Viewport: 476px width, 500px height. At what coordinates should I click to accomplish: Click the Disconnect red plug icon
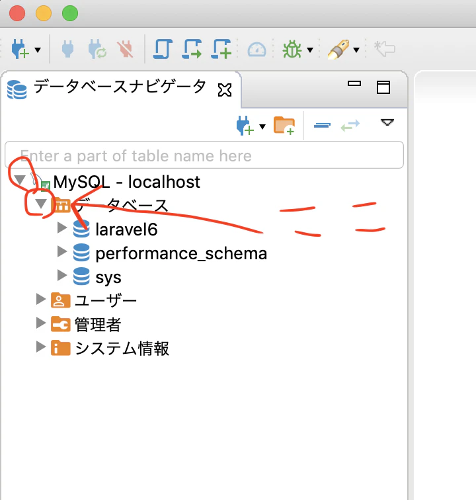click(126, 49)
